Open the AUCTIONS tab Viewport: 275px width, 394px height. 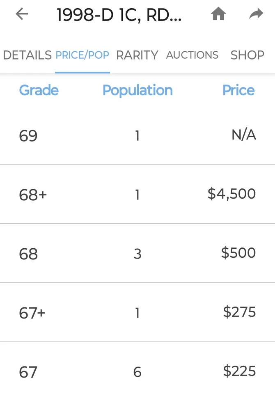(192, 55)
